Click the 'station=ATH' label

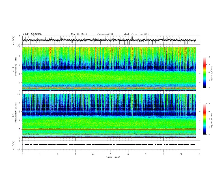coord(105,34)
